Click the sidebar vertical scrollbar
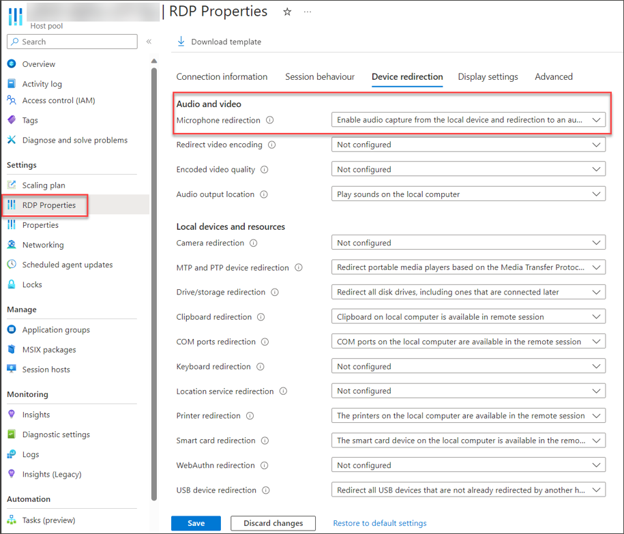This screenshot has width=624, height=534. pos(154,284)
